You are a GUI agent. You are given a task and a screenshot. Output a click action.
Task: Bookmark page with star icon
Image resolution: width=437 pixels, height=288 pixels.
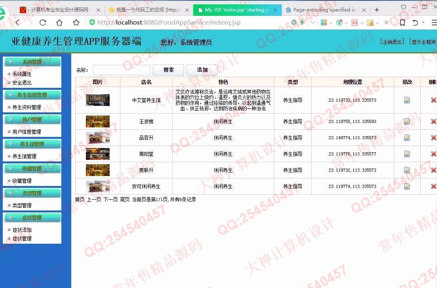point(76,23)
